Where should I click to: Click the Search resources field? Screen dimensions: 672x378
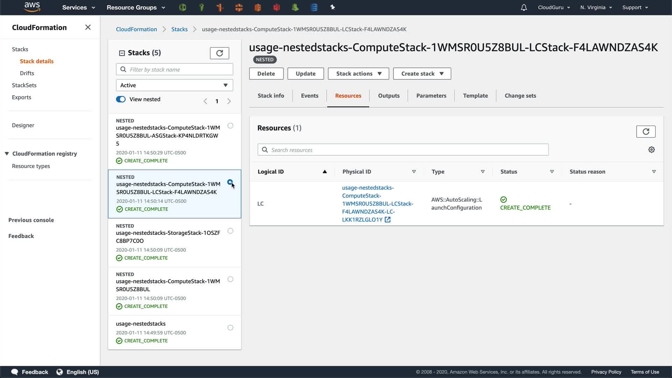point(402,150)
